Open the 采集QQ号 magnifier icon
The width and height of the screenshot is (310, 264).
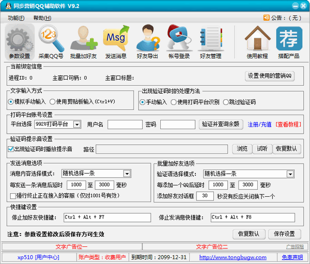click(x=51, y=42)
